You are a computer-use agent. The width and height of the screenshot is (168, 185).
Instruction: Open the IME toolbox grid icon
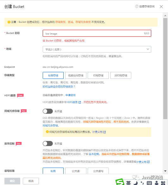click(x=163, y=183)
